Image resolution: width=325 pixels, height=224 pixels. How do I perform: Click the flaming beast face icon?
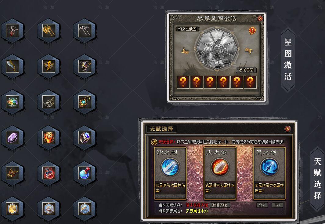click(49, 138)
